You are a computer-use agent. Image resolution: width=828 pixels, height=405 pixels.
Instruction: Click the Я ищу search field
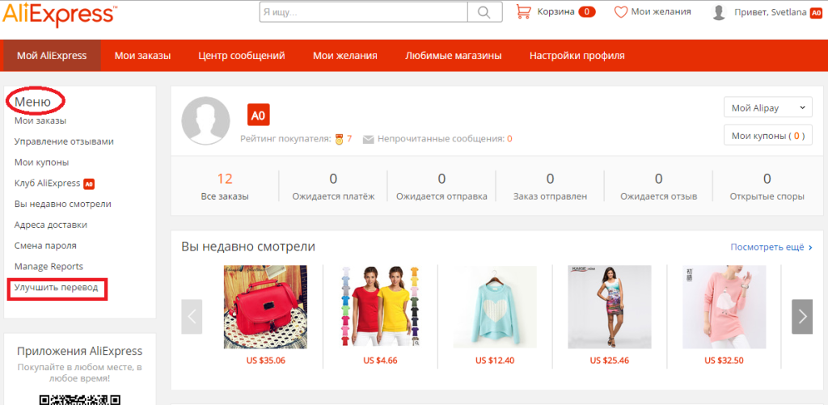pos(363,11)
